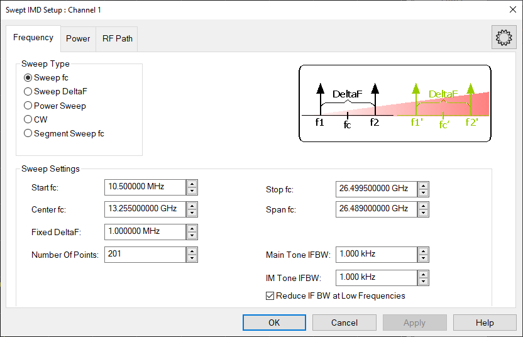Open the gear settings icon
Screen dimensions: 523x337
(x=504, y=38)
